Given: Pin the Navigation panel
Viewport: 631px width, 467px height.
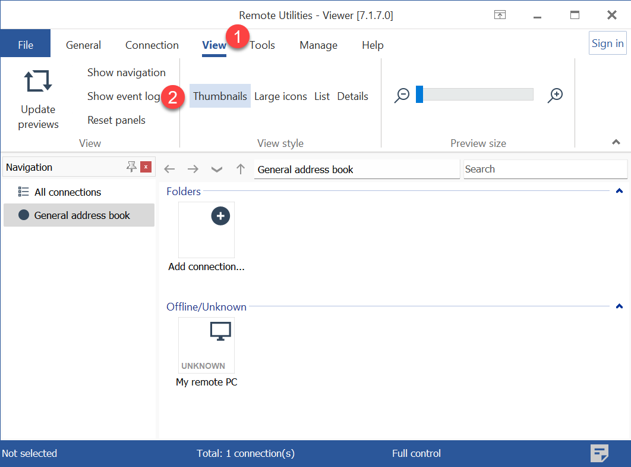Looking at the screenshot, I should coord(131,167).
